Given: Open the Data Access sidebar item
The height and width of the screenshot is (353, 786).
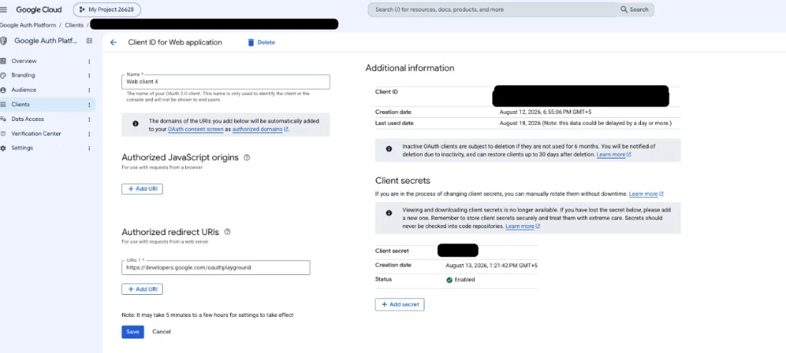Looking at the screenshot, I should coord(28,119).
